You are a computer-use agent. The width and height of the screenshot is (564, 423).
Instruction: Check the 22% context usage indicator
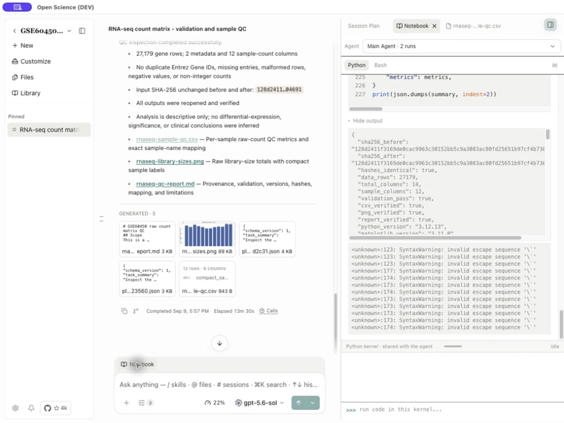click(x=215, y=403)
